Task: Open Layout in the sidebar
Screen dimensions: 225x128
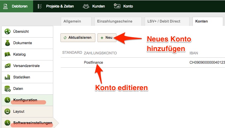Action: coord(27,111)
